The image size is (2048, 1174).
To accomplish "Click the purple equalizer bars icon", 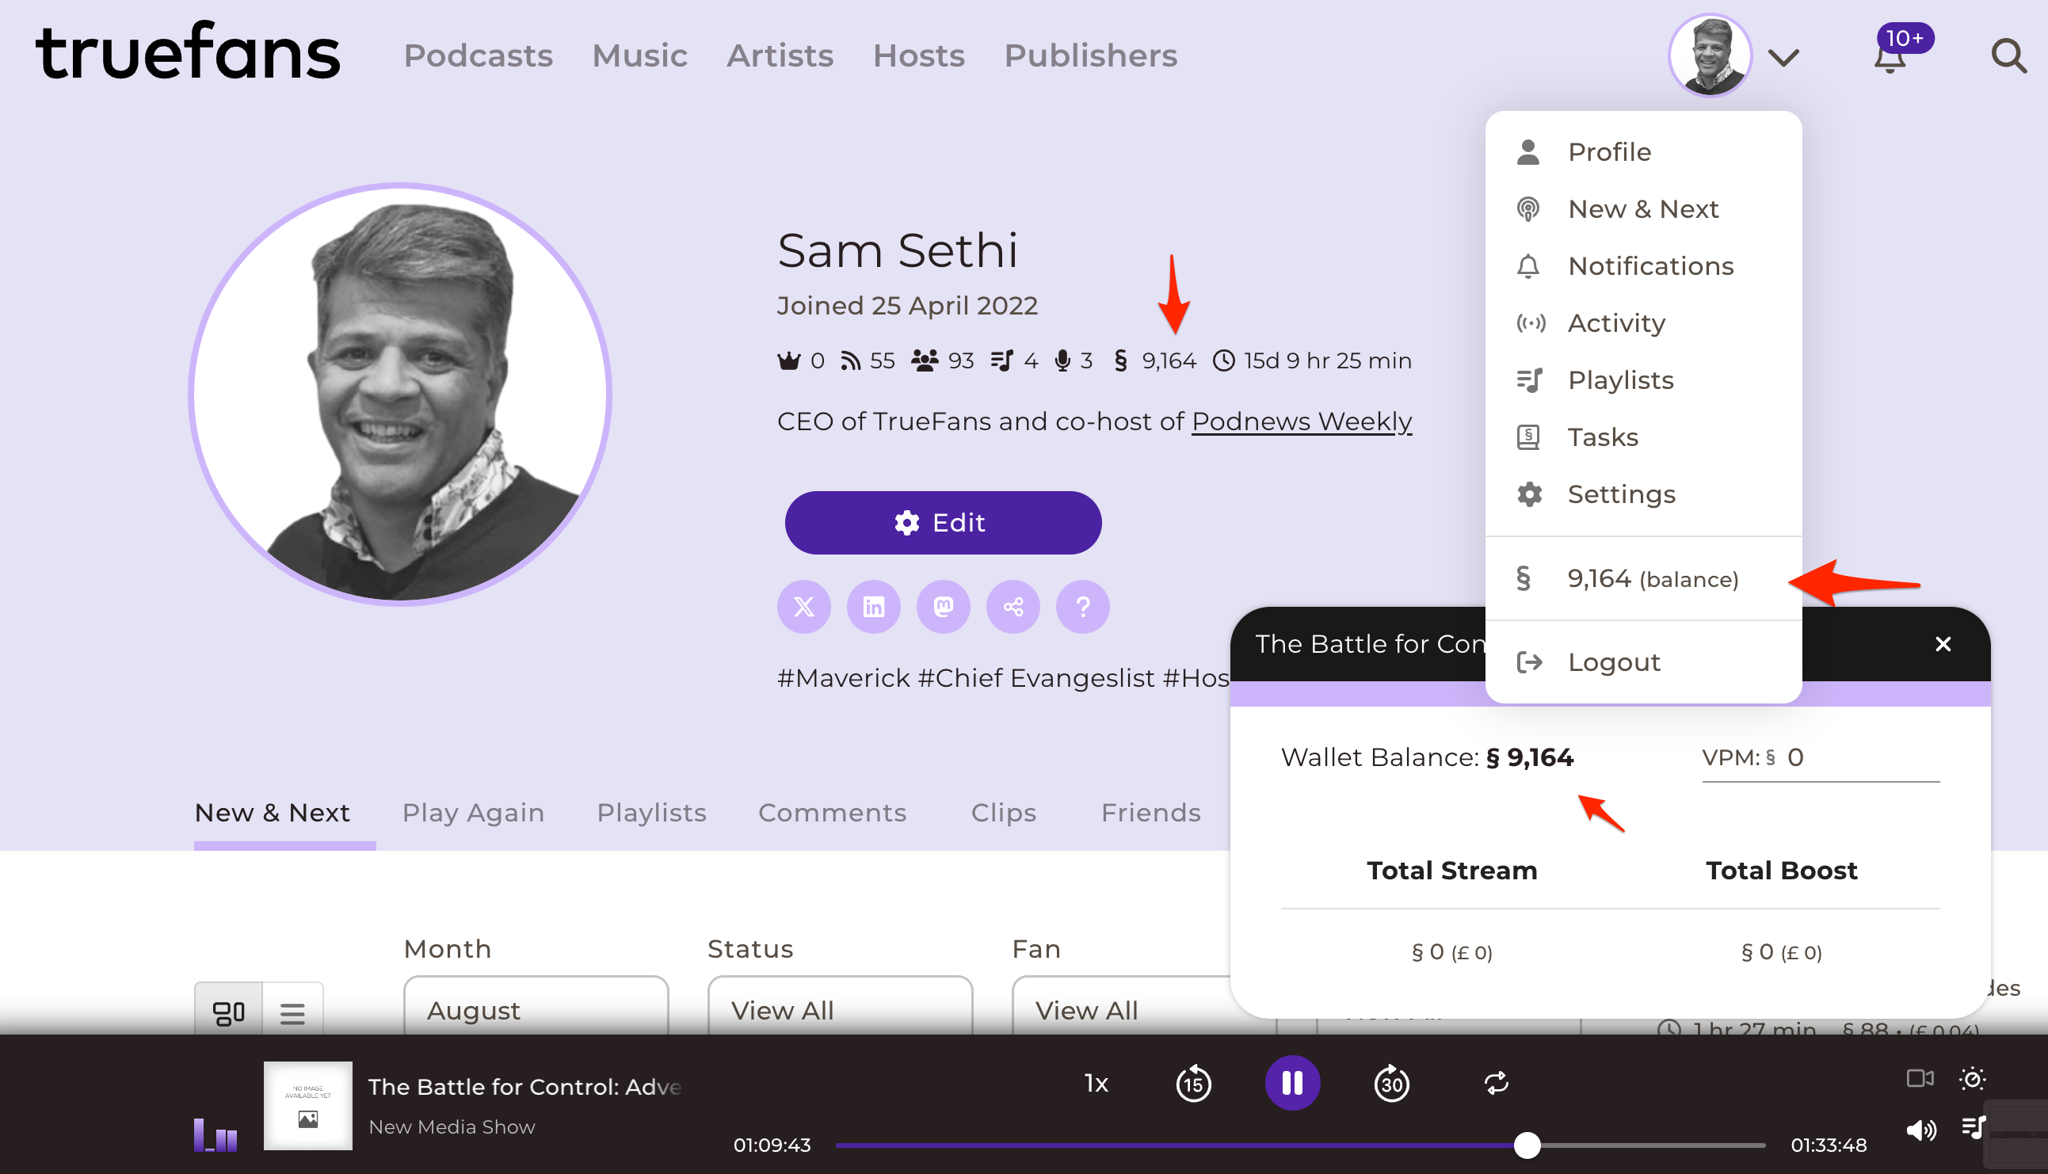I will click(215, 1134).
